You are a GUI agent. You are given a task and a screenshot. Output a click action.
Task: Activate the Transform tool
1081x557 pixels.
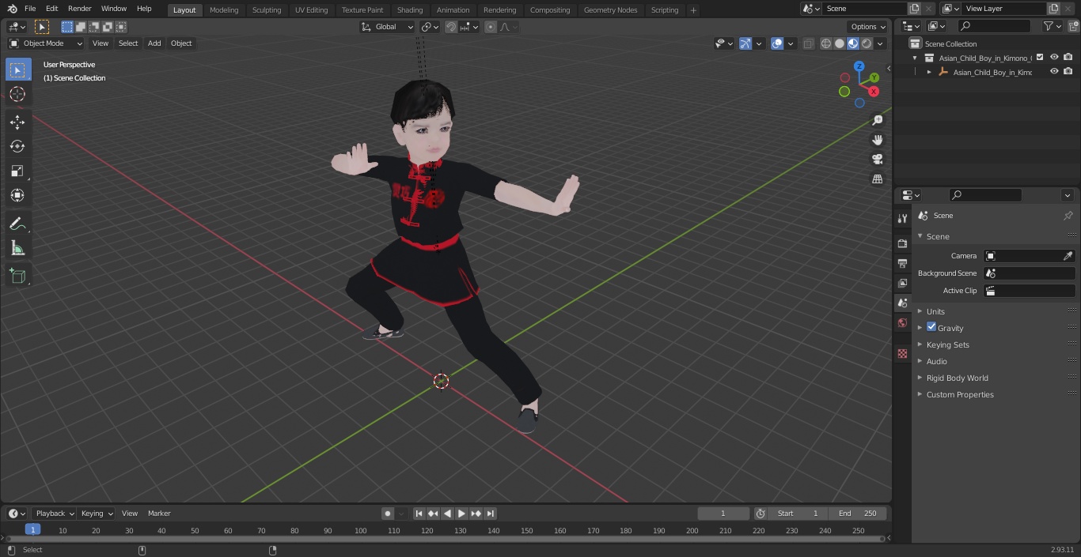coord(17,195)
